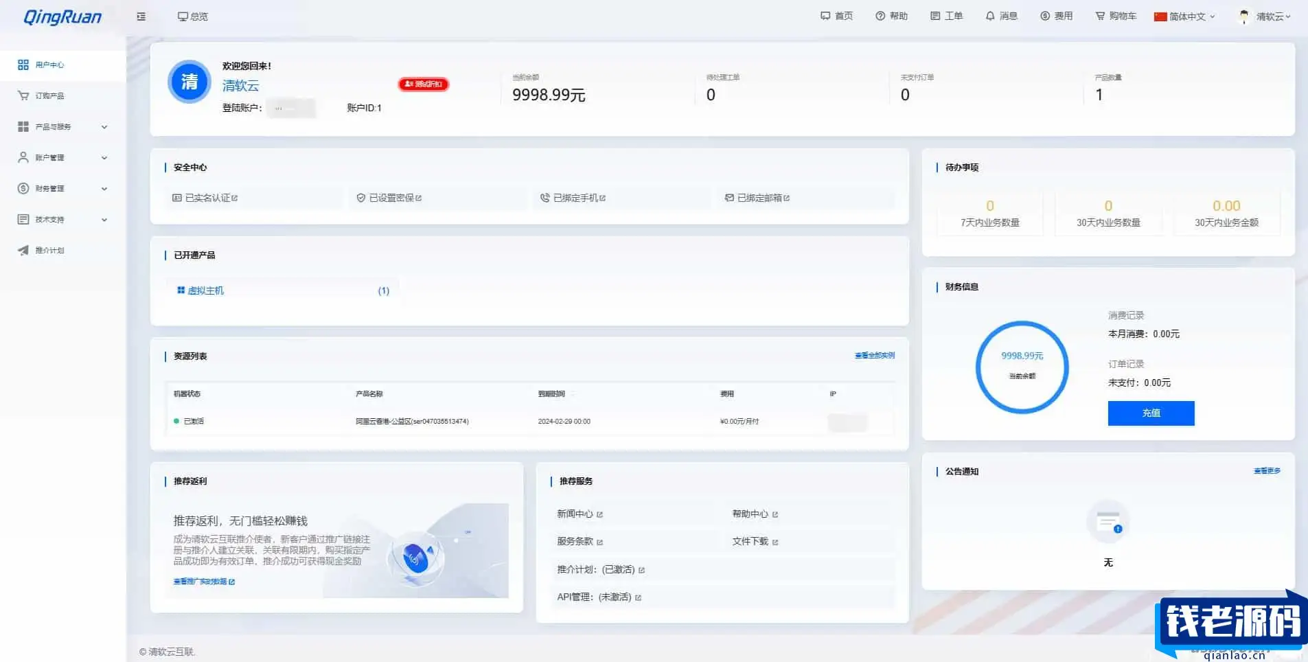The image size is (1308, 662).
Task: Click 查看更多 in the announcements panel
Action: tap(1267, 471)
